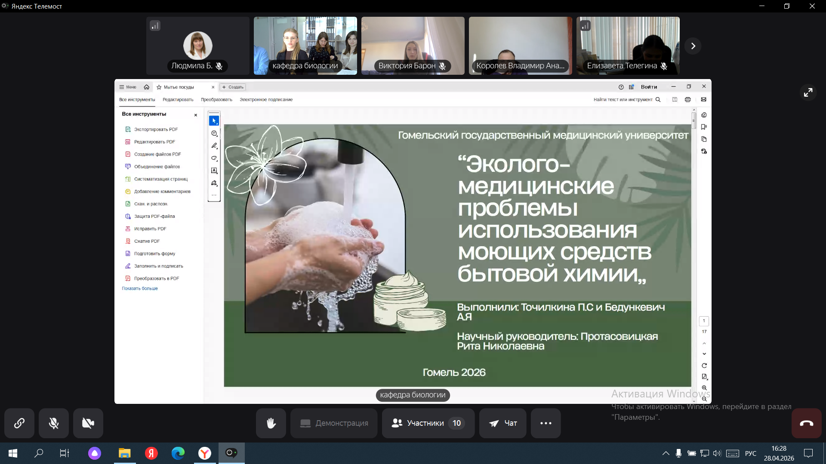Image resolution: width=826 pixels, height=464 pixels.
Task: Toggle the microphone mute button
Action: (54, 423)
